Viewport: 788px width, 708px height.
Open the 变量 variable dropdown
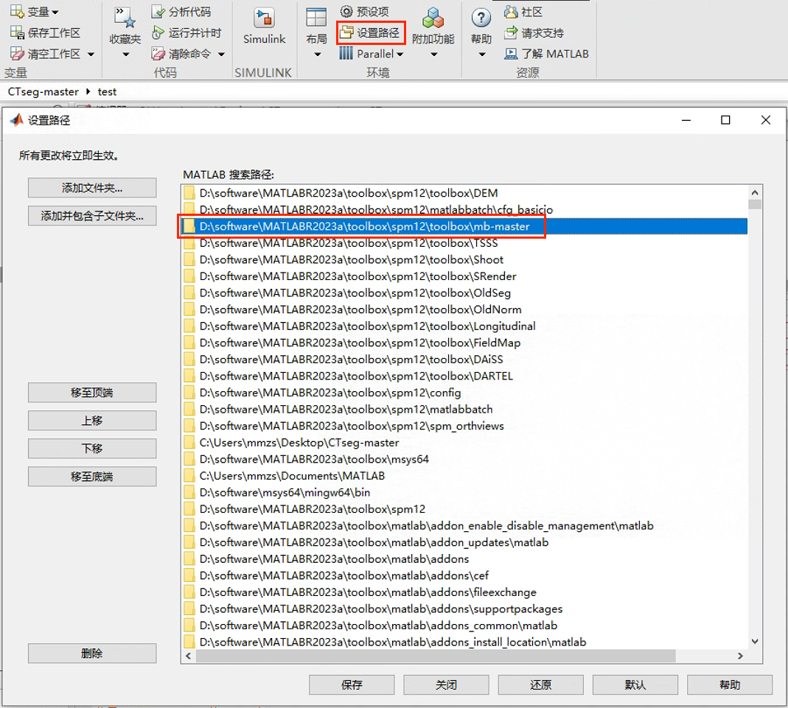(x=34, y=11)
